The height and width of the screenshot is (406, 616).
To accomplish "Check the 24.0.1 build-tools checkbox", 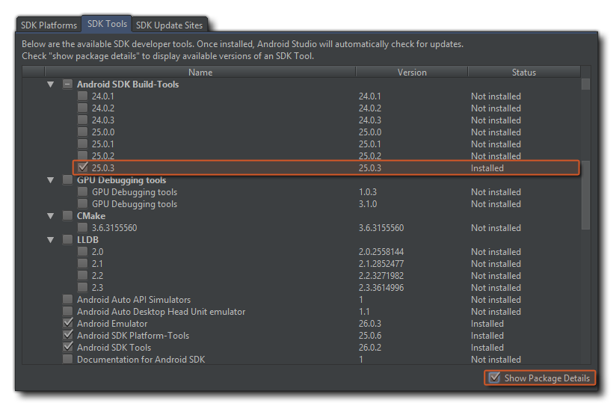I will click(83, 96).
